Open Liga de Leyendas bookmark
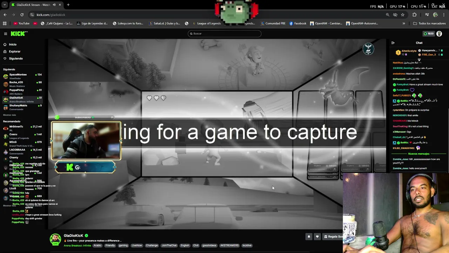Viewport: 449px width, 253px height. [x=92, y=24]
